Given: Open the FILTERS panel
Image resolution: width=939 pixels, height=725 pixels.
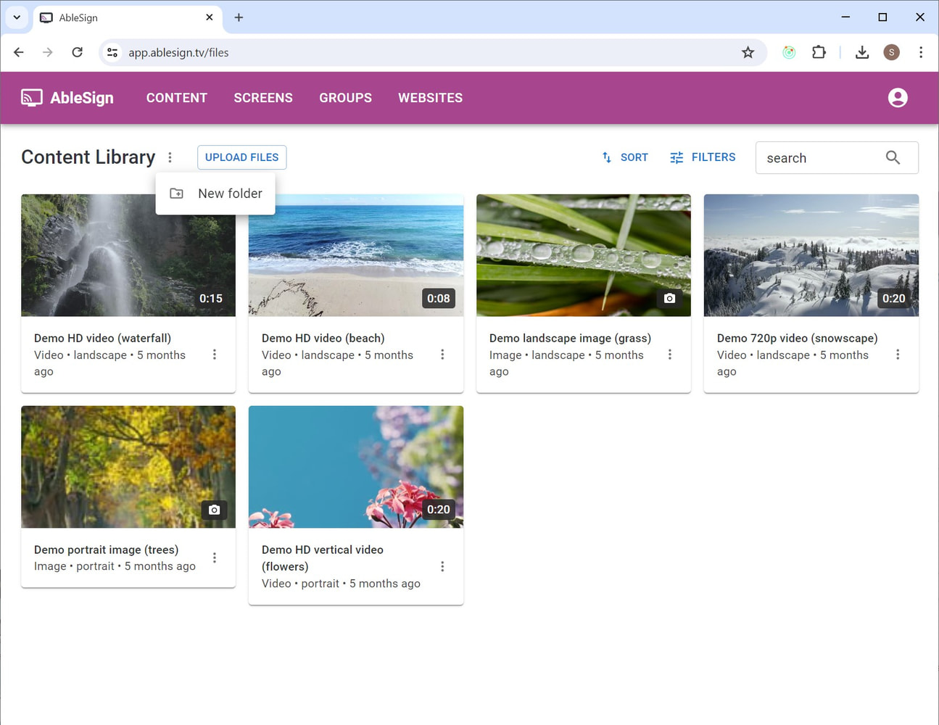Looking at the screenshot, I should click(703, 157).
